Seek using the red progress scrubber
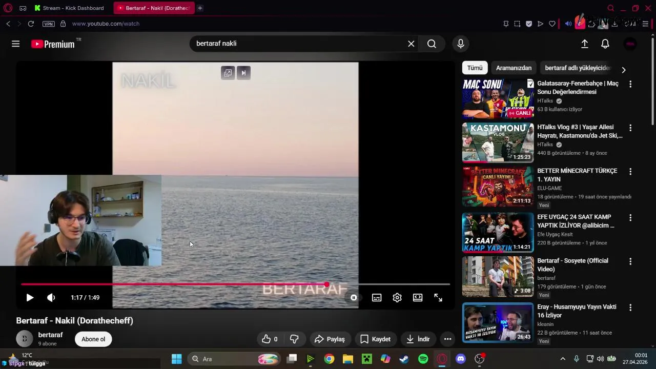Image resolution: width=656 pixels, height=369 pixels. pyautogui.click(x=327, y=284)
